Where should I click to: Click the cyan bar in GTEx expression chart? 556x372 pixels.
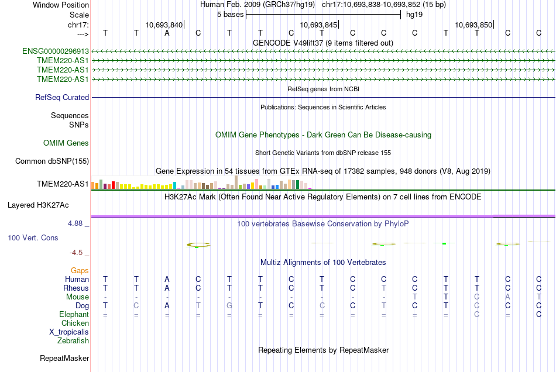(174, 185)
